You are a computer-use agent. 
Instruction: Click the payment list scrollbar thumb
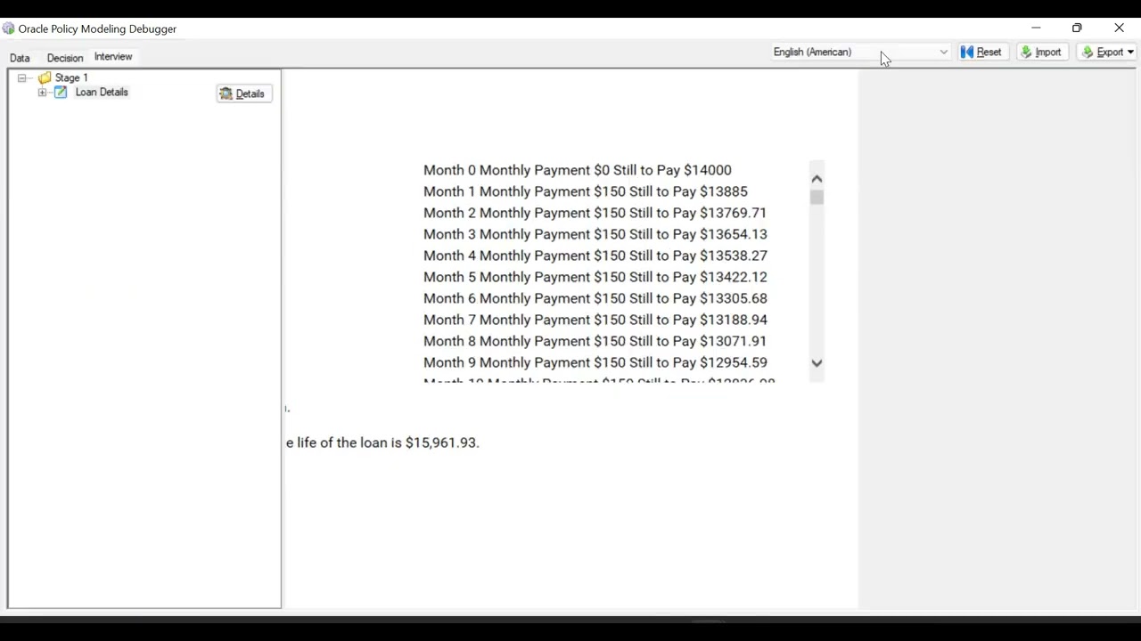[x=817, y=198]
